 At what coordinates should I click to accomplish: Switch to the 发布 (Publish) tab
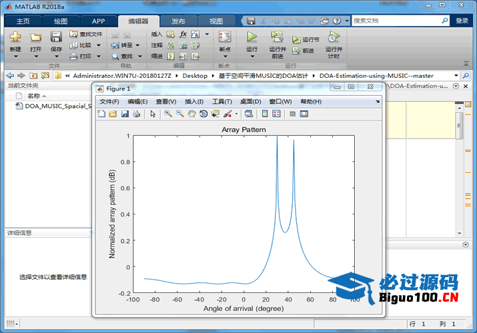point(178,21)
